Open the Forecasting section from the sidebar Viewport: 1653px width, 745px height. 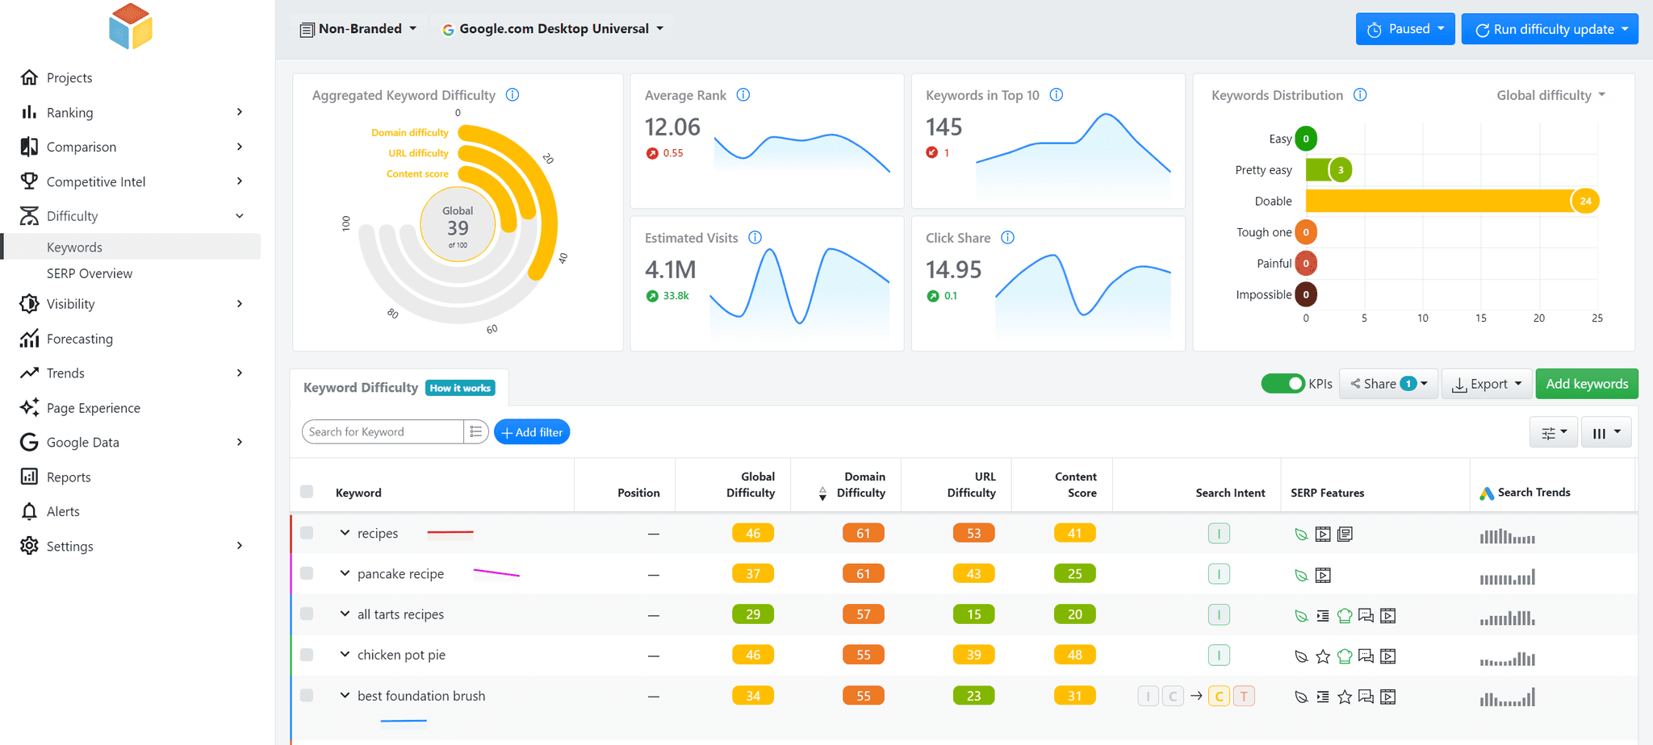[78, 339]
